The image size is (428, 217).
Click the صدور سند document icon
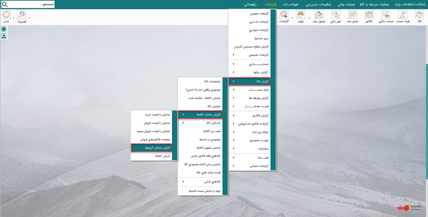pyautogui.click(x=352, y=16)
